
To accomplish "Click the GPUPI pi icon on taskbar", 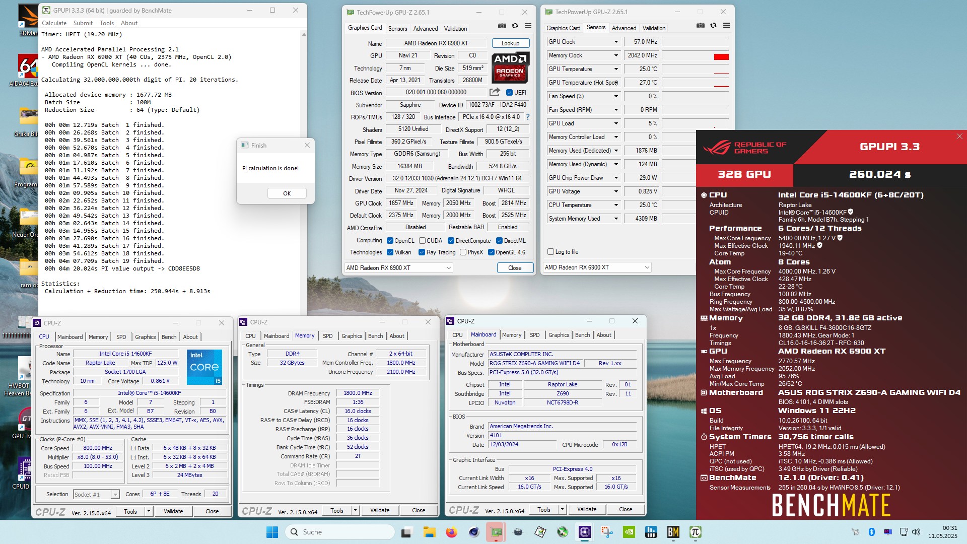I will coord(696,532).
